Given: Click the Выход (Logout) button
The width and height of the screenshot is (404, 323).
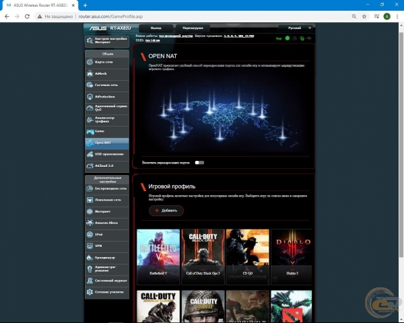Looking at the screenshot, I should (156, 28).
